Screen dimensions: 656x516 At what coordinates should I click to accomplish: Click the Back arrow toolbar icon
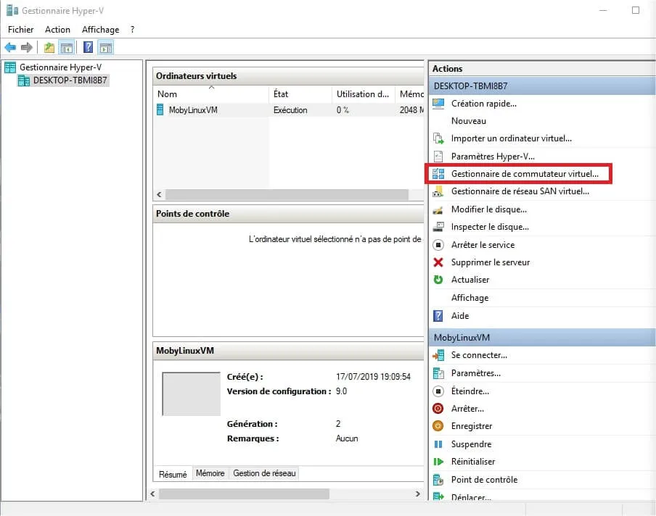[10, 47]
